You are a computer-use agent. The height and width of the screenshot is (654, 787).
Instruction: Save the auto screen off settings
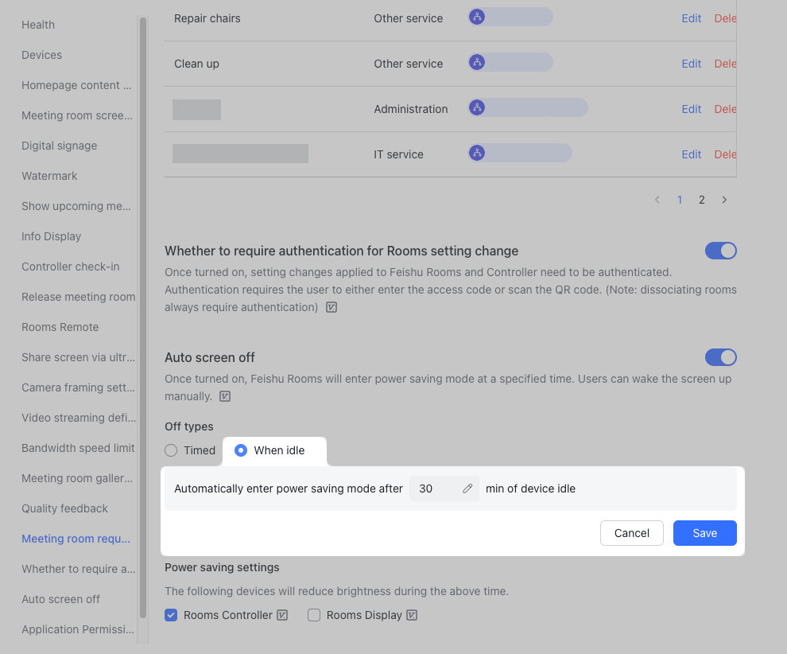(704, 533)
